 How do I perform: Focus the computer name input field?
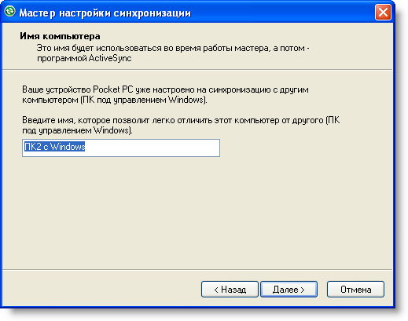click(x=121, y=148)
